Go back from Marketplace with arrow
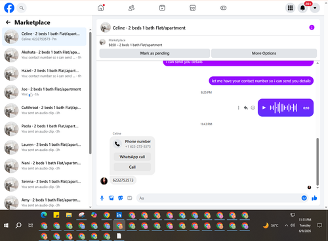 tap(8, 22)
